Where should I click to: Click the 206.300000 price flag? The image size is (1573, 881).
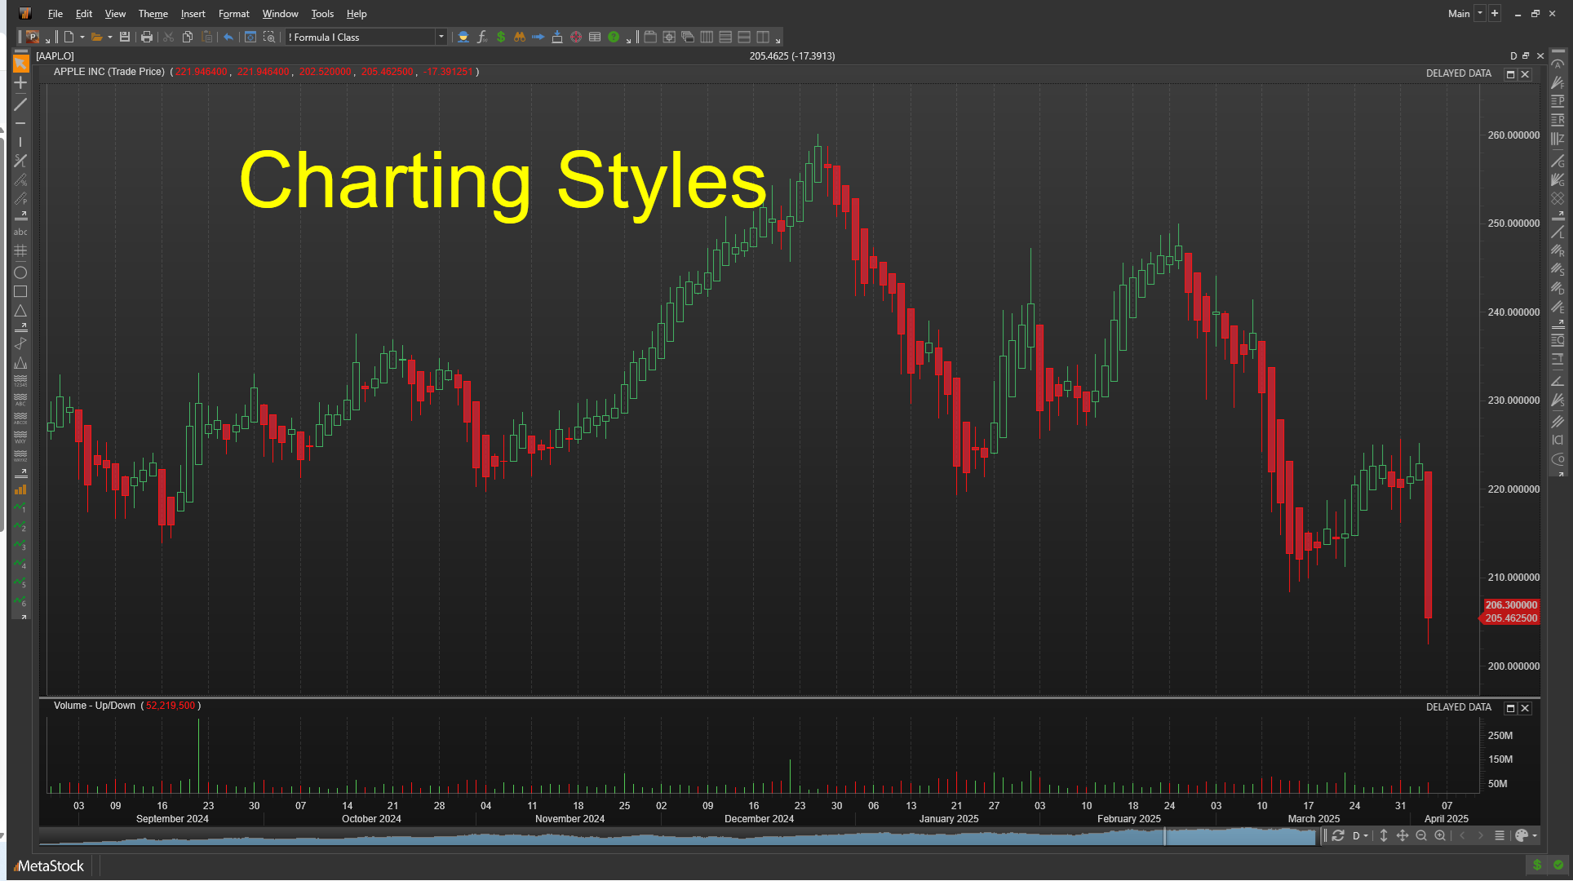click(x=1509, y=605)
